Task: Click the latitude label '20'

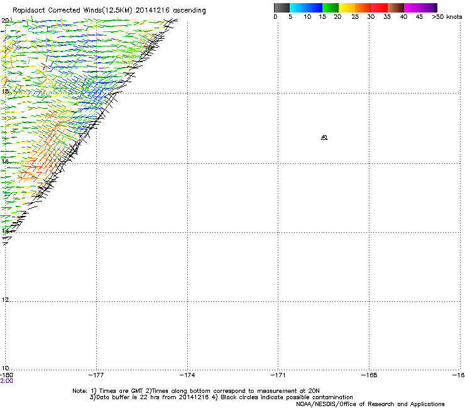Action: pos(5,21)
